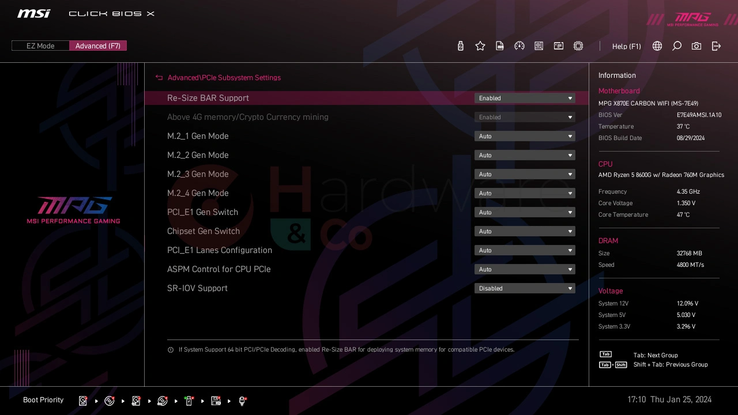Image resolution: width=738 pixels, height=415 pixels.
Task: Open the greyed Above 4G memory dropdown
Action: [525, 117]
